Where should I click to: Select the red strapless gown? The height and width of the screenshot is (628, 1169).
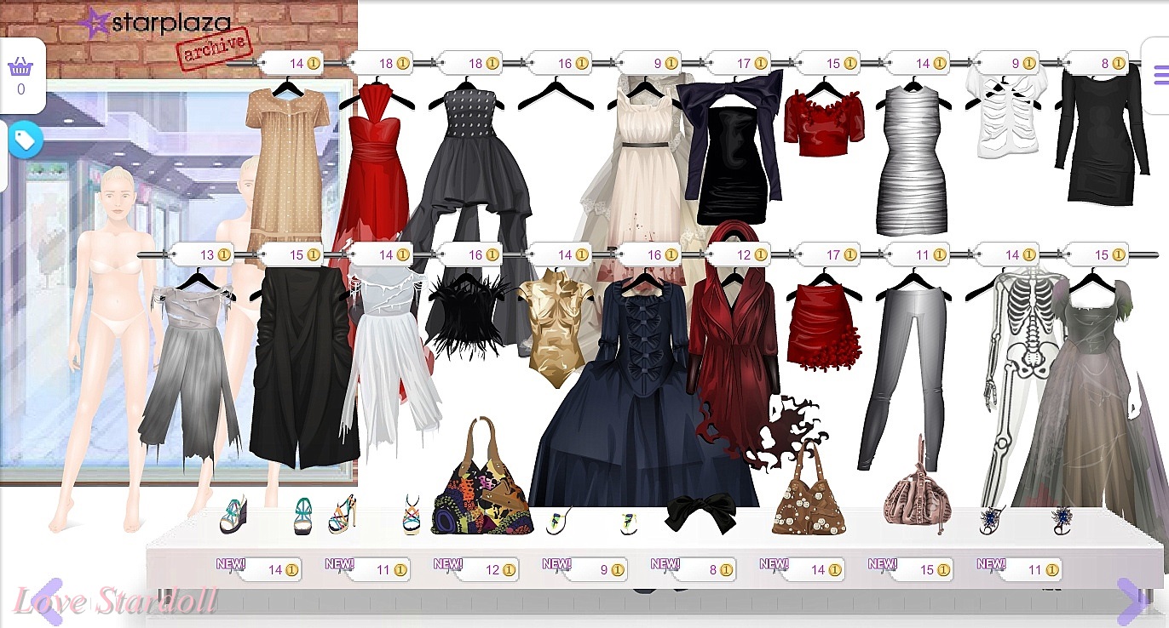click(376, 170)
